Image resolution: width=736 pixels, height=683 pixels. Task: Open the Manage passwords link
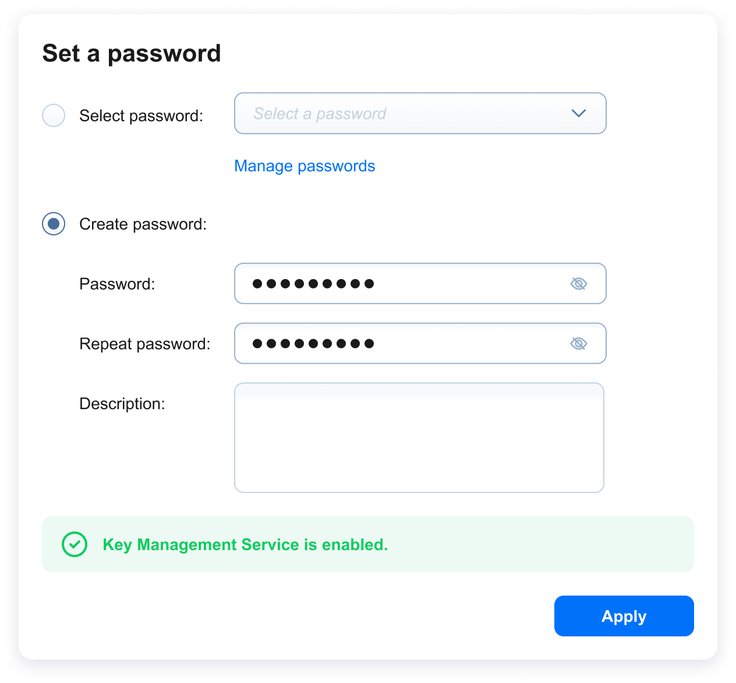(x=305, y=166)
